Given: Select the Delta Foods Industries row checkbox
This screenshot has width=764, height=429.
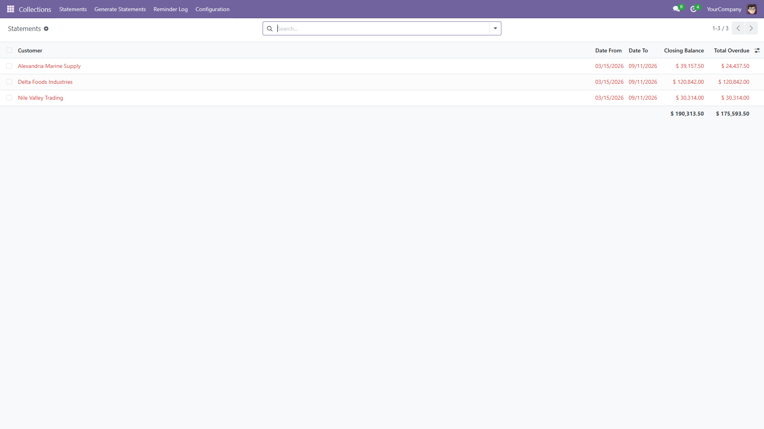Looking at the screenshot, I should coord(9,82).
